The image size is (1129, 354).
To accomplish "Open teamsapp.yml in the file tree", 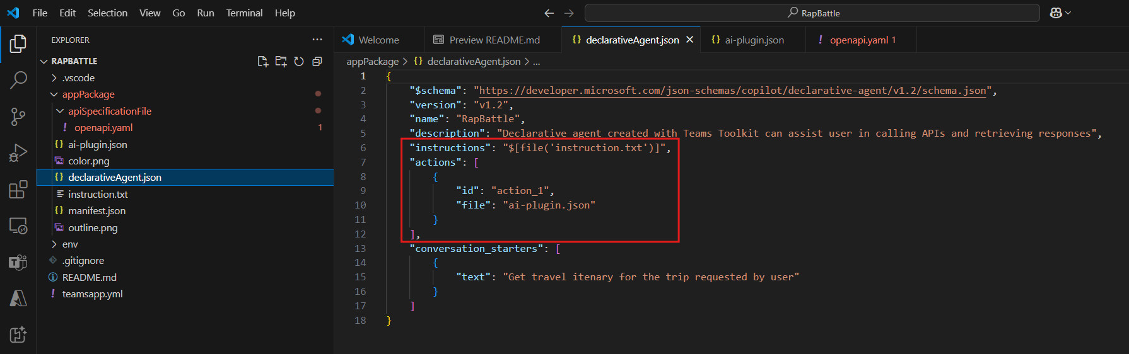I will 92,294.
